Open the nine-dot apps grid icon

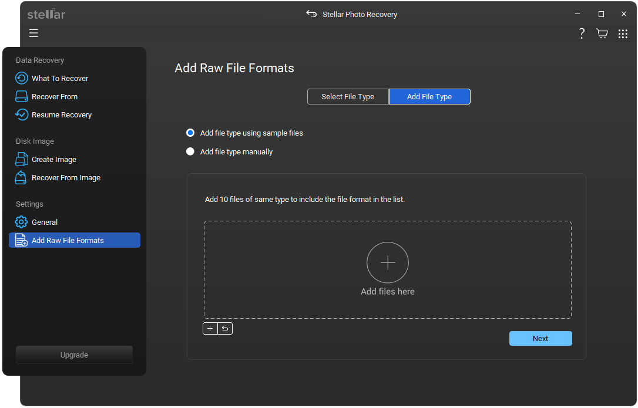(x=623, y=34)
